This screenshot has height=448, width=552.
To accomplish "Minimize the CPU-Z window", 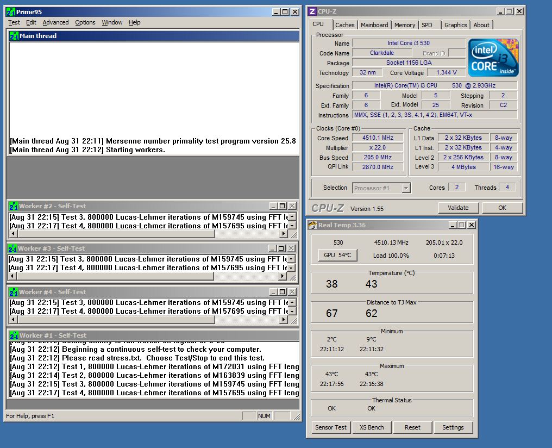I will [x=500, y=11].
